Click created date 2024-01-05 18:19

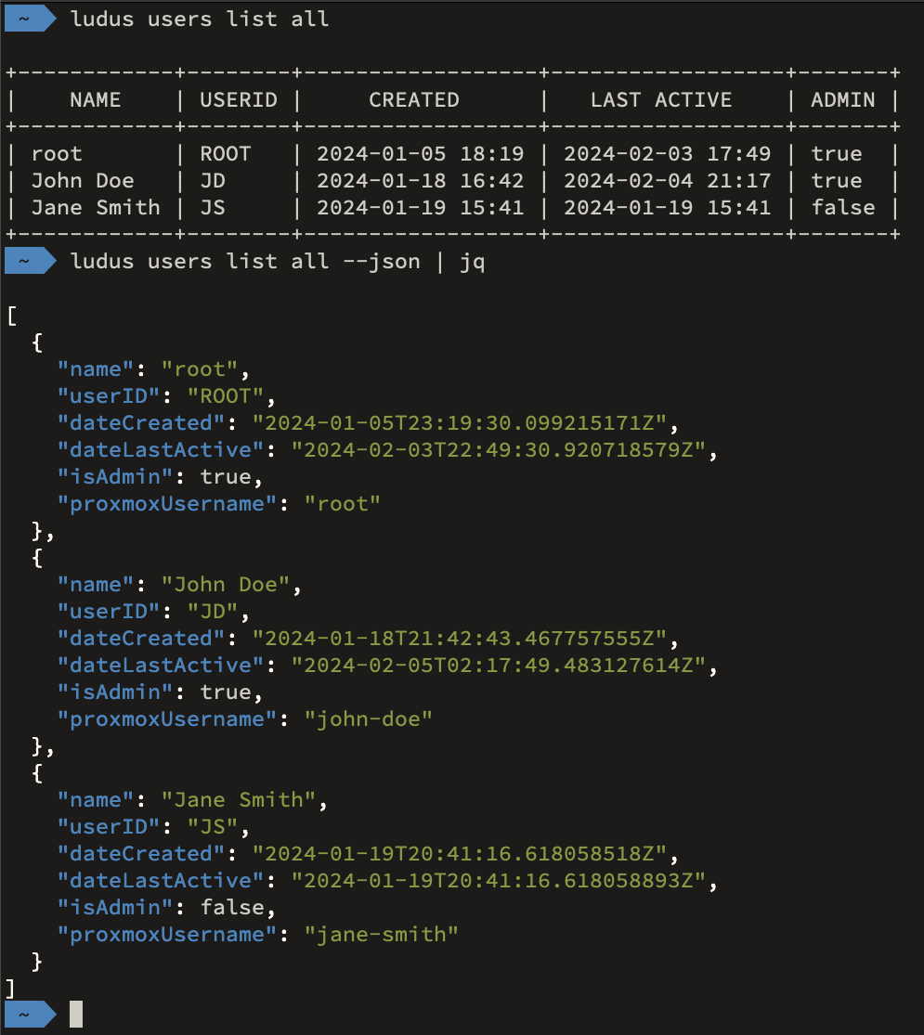tap(420, 154)
